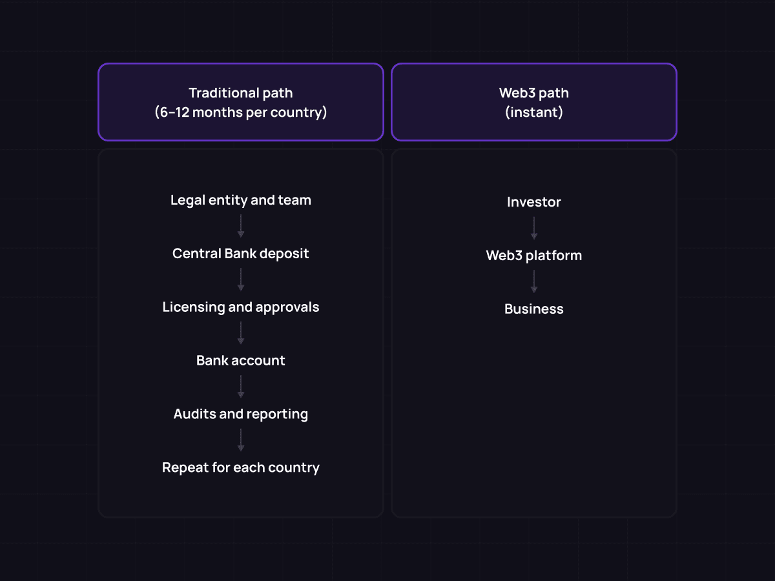Viewport: 775px width, 581px height.
Task: Select the 'Licensing and approvals' step
Action: click(241, 307)
